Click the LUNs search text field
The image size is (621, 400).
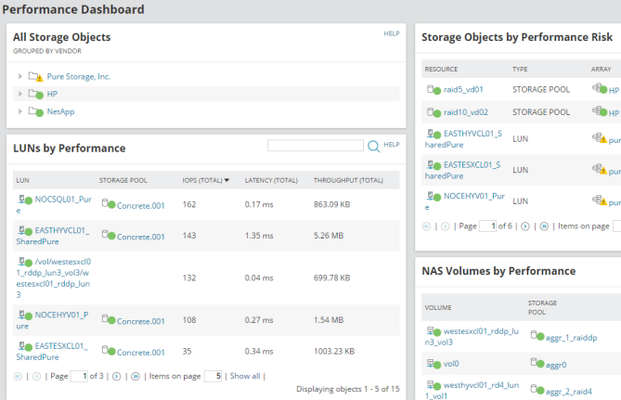315,146
